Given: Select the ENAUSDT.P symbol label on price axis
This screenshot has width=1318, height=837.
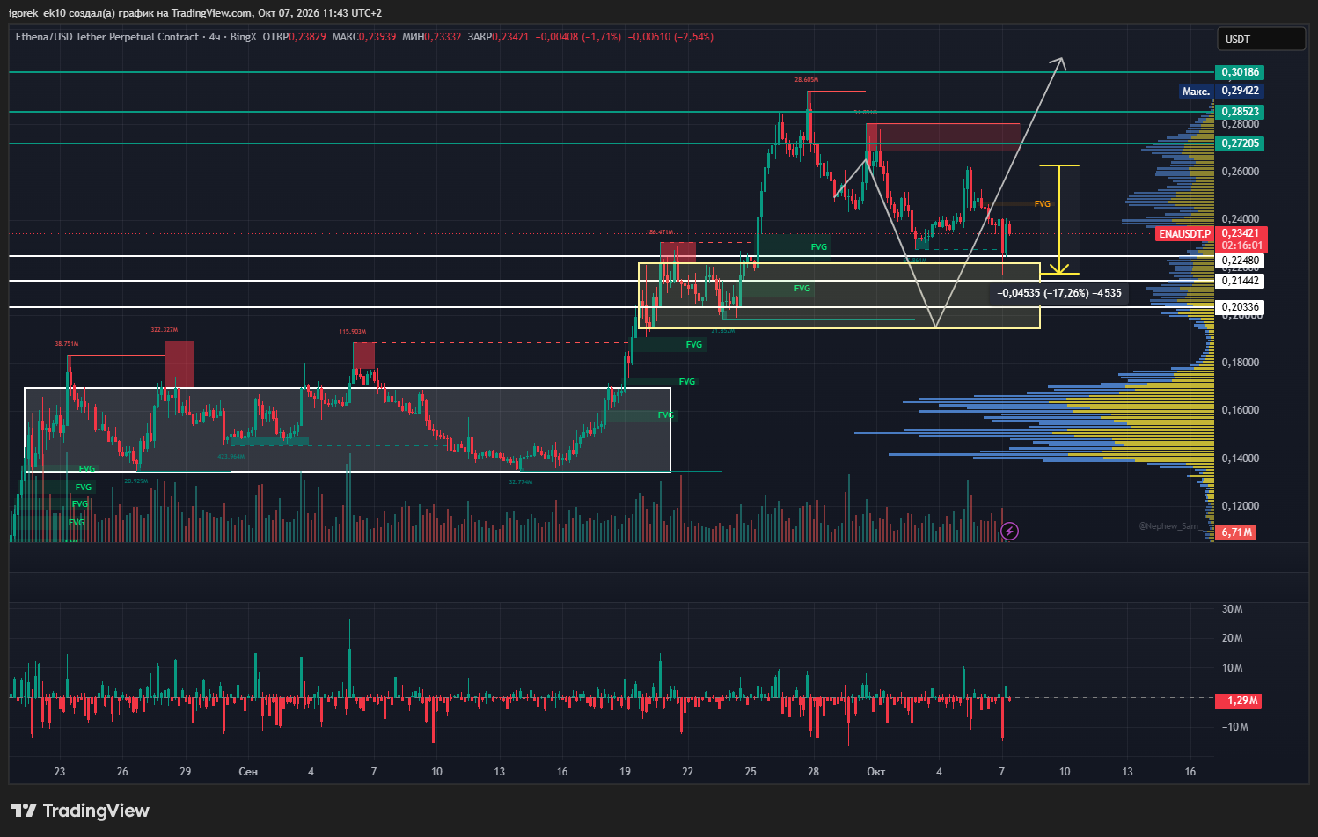Looking at the screenshot, I should pos(1184,234).
